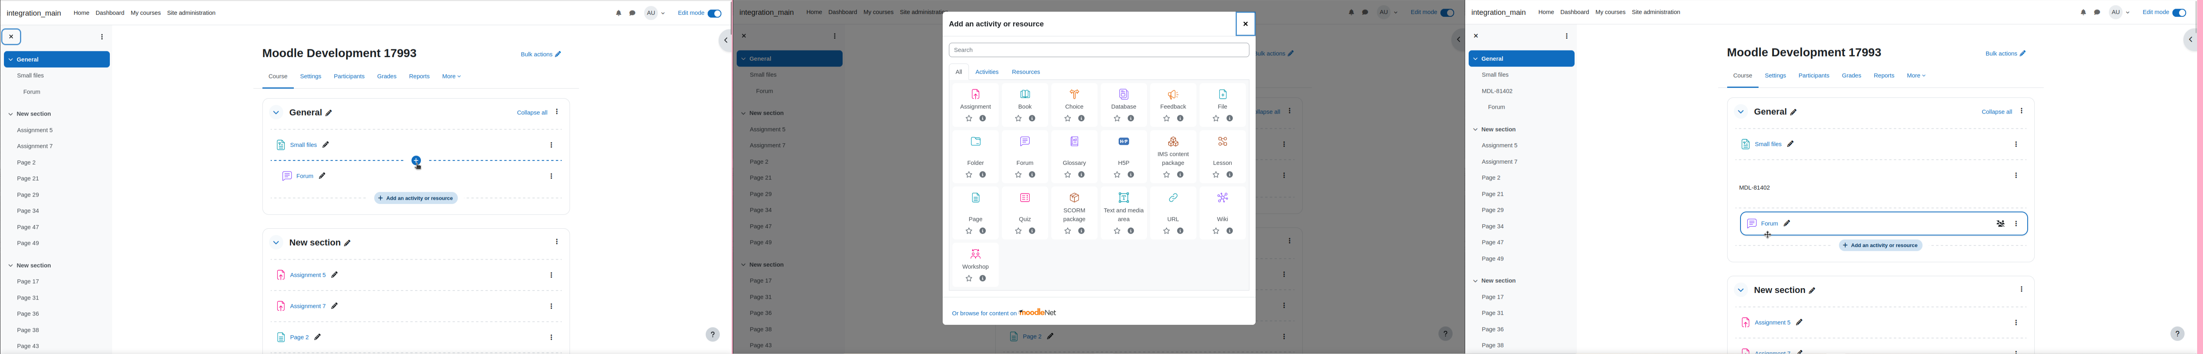The image size is (2203, 354).
Task: Open help question-mark button in left window
Action: [712, 335]
